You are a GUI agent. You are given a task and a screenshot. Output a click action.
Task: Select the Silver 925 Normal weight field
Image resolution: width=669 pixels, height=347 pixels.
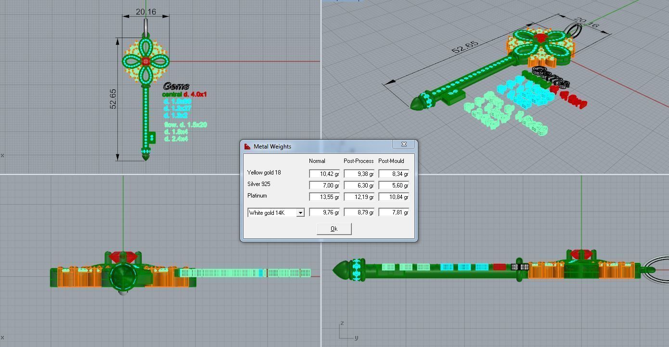324,185
